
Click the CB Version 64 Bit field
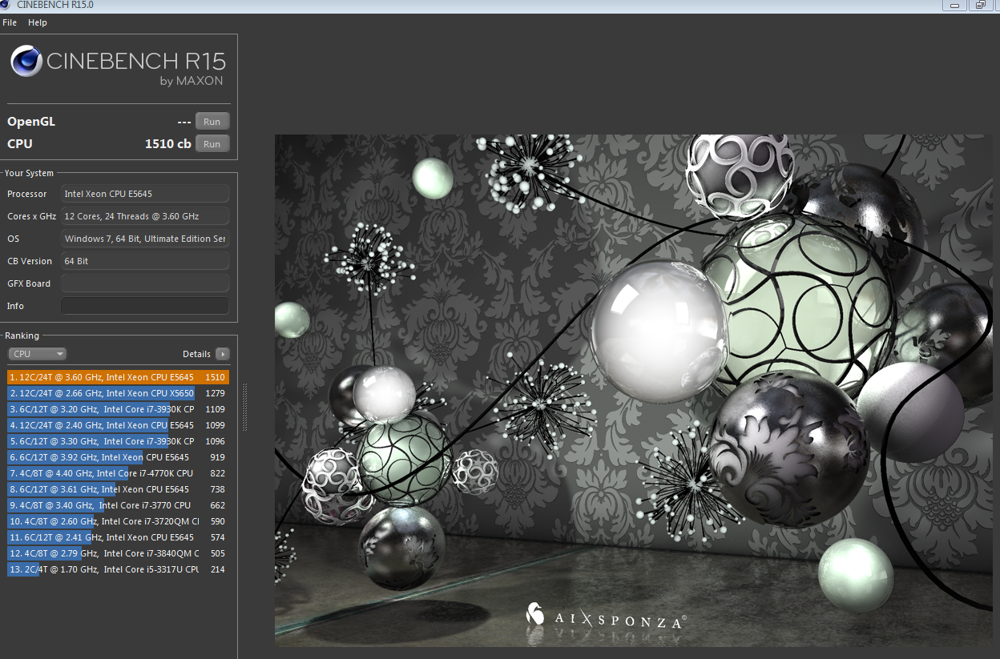[x=145, y=261]
